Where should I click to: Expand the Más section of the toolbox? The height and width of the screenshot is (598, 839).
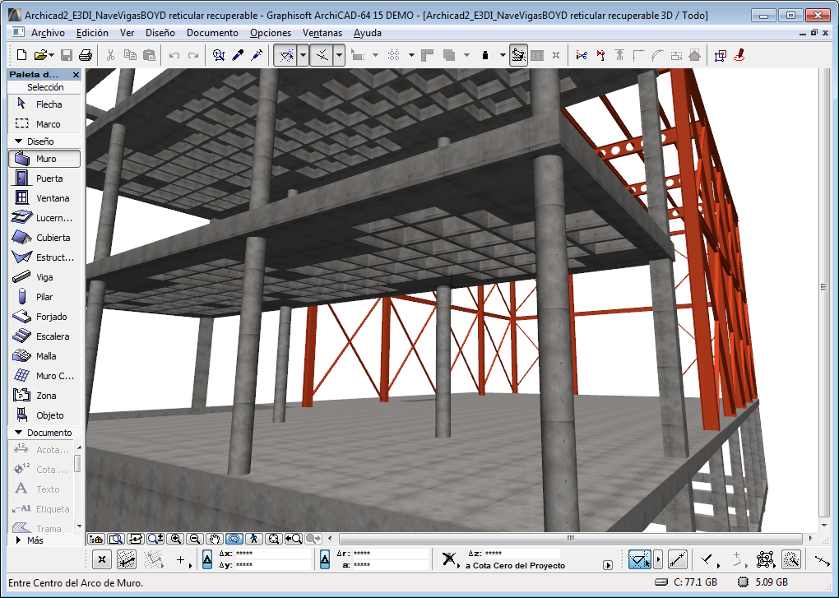click(19, 540)
